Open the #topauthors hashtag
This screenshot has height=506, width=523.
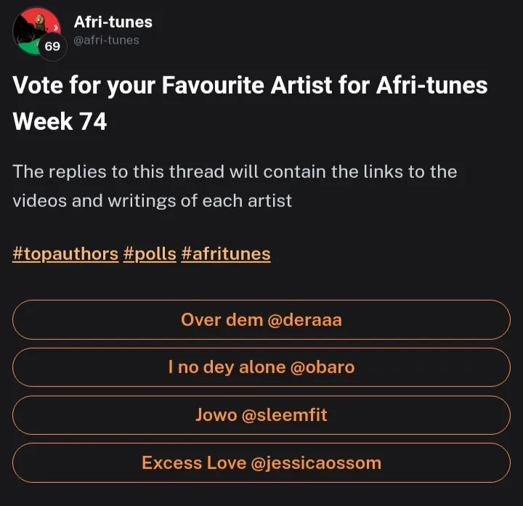click(x=65, y=253)
